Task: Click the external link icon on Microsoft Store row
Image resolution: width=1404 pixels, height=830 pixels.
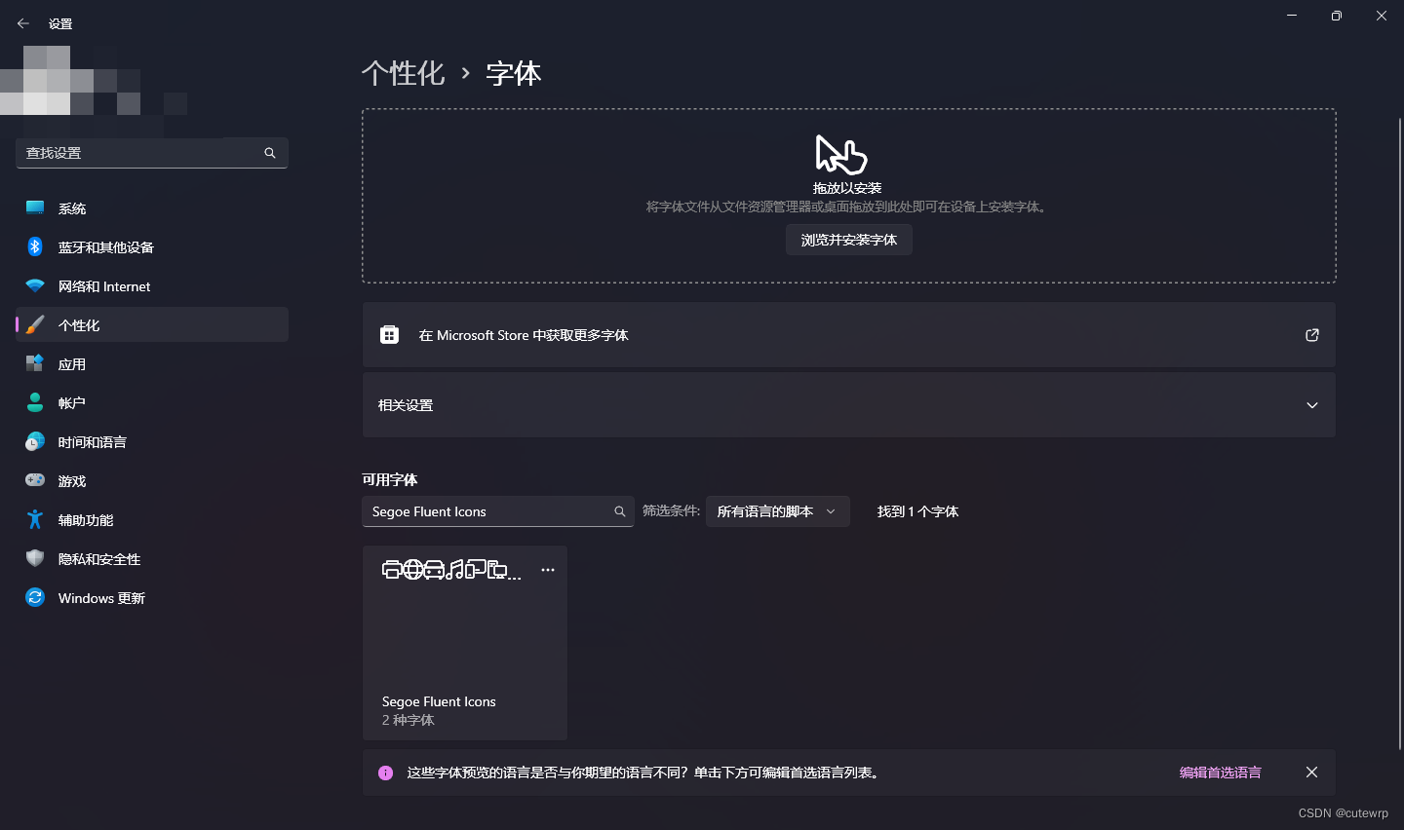Action: pyautogui.click(x=1312, y=335)
